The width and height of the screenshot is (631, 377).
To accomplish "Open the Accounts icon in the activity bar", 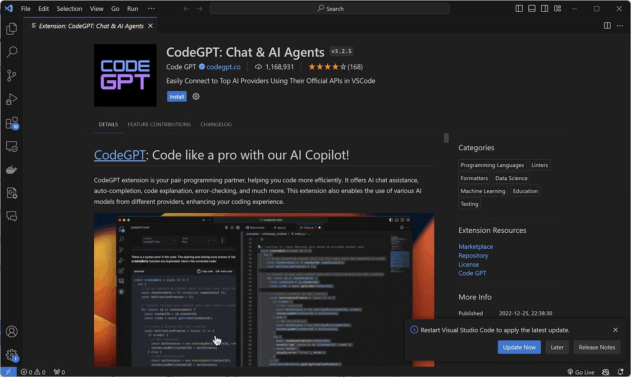I will pyautogui.click(x=11, y=331).
